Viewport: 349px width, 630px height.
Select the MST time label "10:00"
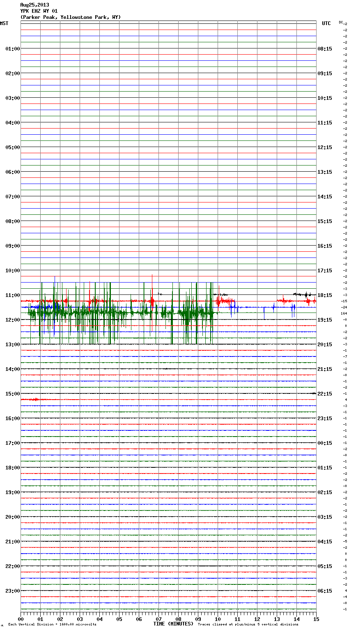pos(13,271)
